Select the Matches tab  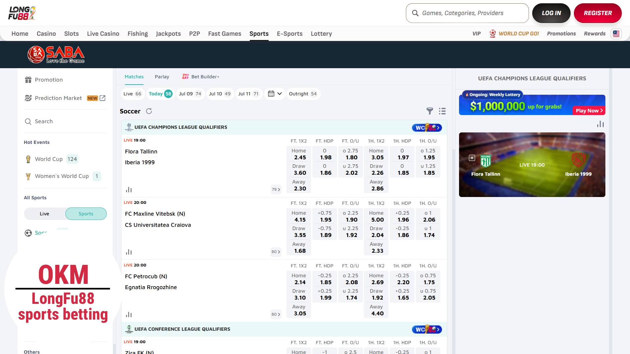[134, 77]
